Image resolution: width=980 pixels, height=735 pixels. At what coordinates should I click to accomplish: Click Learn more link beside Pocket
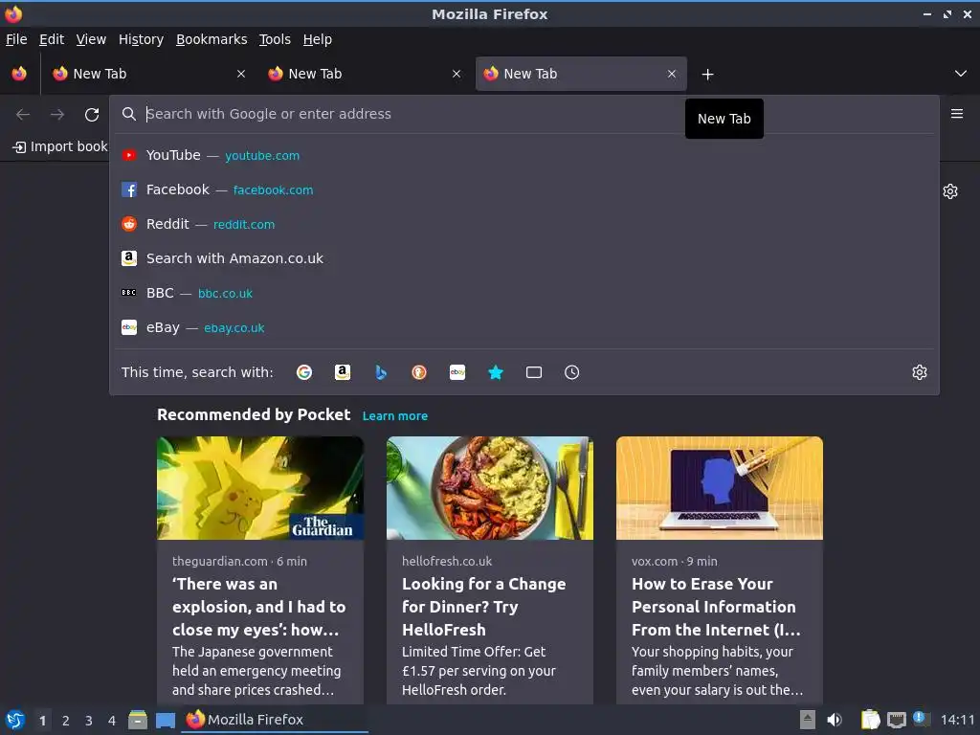coord(395,416)
